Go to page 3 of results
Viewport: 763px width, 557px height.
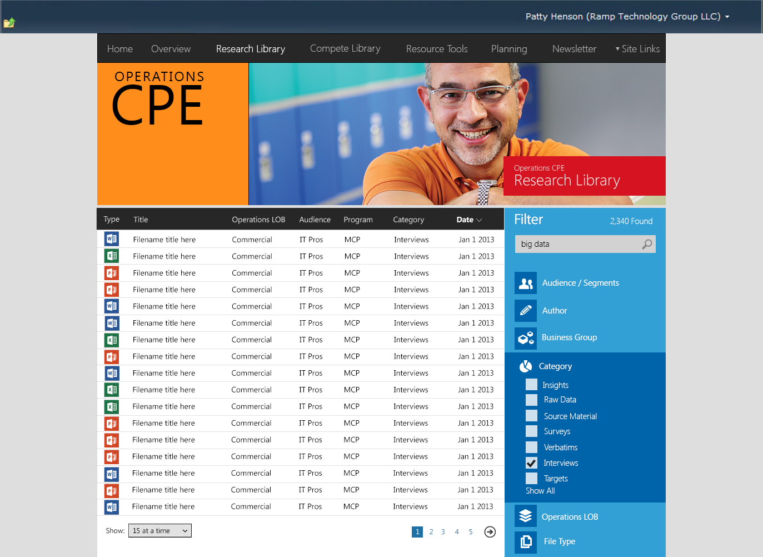(x=443, y=532)
